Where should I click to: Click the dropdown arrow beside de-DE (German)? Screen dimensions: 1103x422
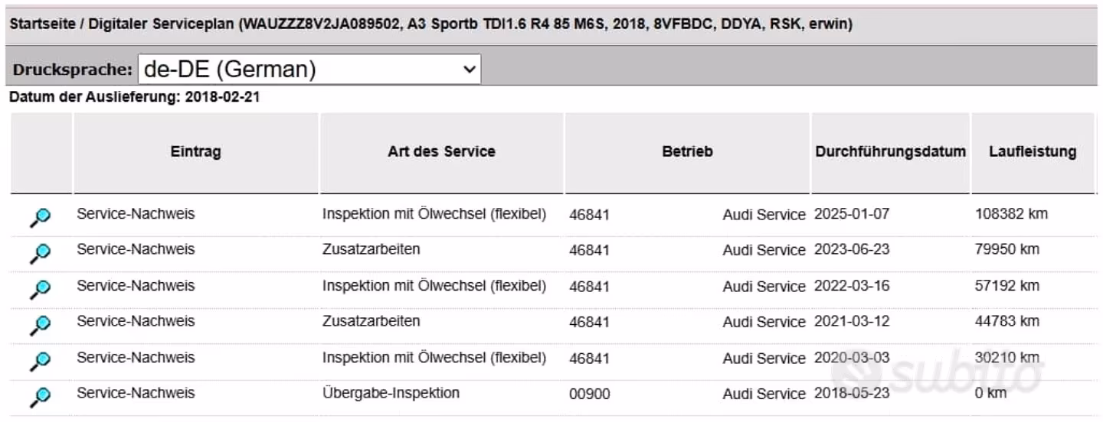pyautogui.click(x=469, y=70)
